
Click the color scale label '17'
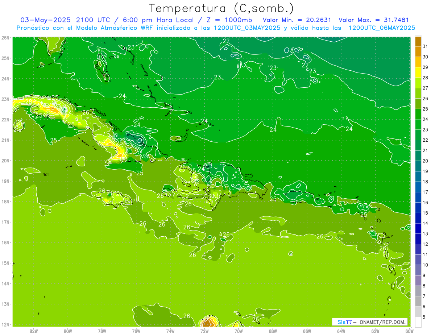425,192
